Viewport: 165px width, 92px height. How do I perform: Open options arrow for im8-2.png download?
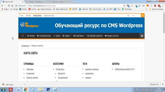25,84
